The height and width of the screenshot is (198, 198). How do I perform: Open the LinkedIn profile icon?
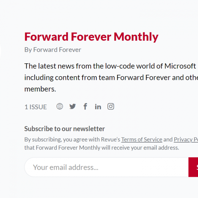(98, 107)
